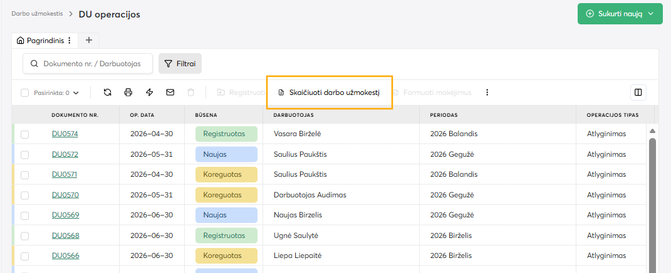Viewport: 671px width, 273px height.
Task: Add a new view tab with plus
Action: tap(88, 40)
